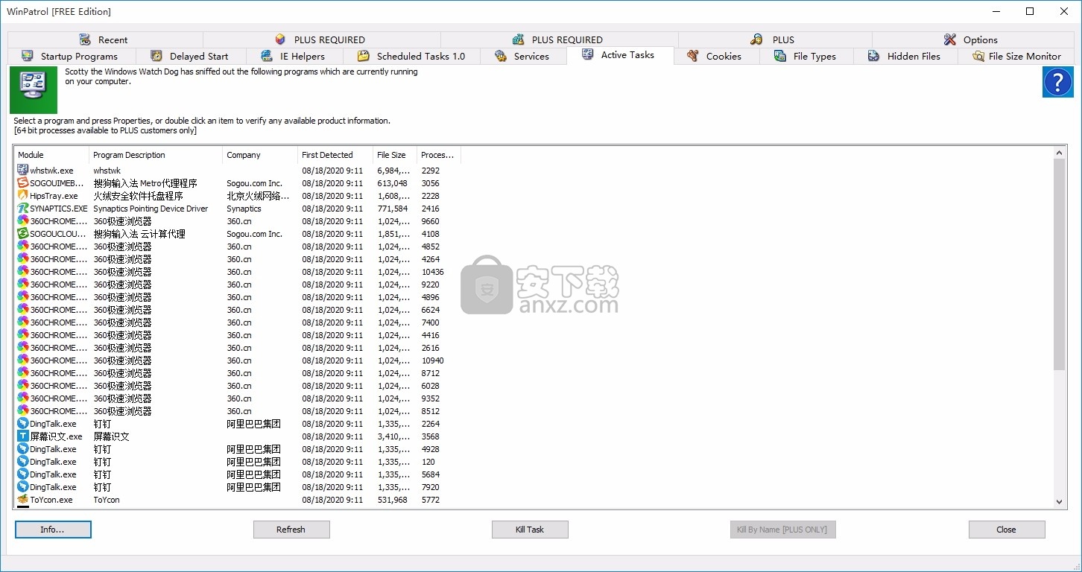Image resolution: width=1082 pixels, height=572 pixels.
Task: Sort by the Company column header
Action: (260, 155)
